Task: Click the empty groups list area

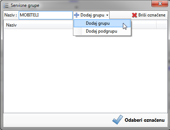Action: click(x=86, y=71)
